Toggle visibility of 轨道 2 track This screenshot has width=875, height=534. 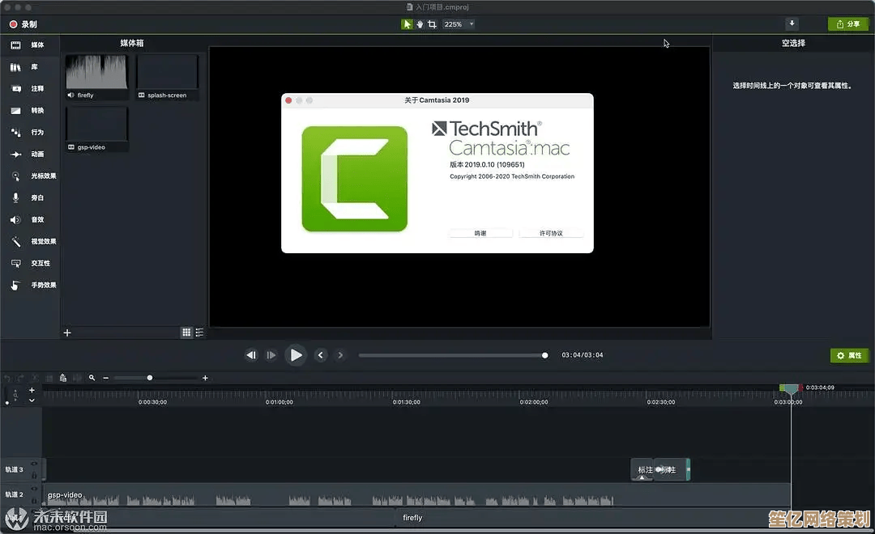(34, 489)
